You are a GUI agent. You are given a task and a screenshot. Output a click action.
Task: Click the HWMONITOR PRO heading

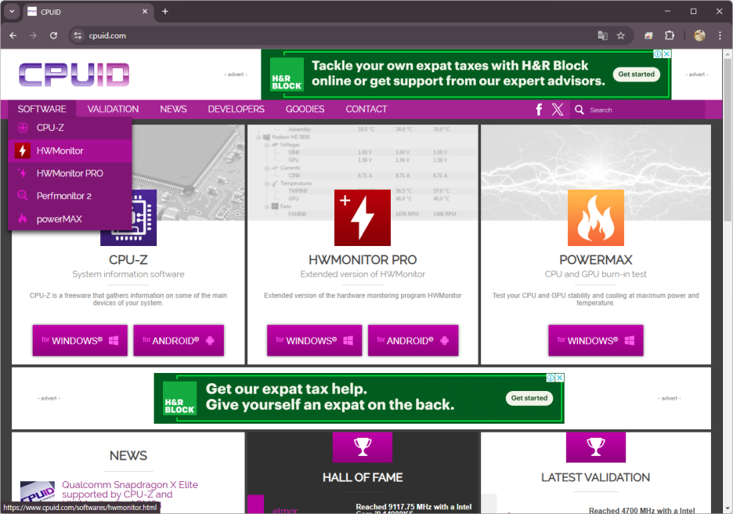[363, 259]
